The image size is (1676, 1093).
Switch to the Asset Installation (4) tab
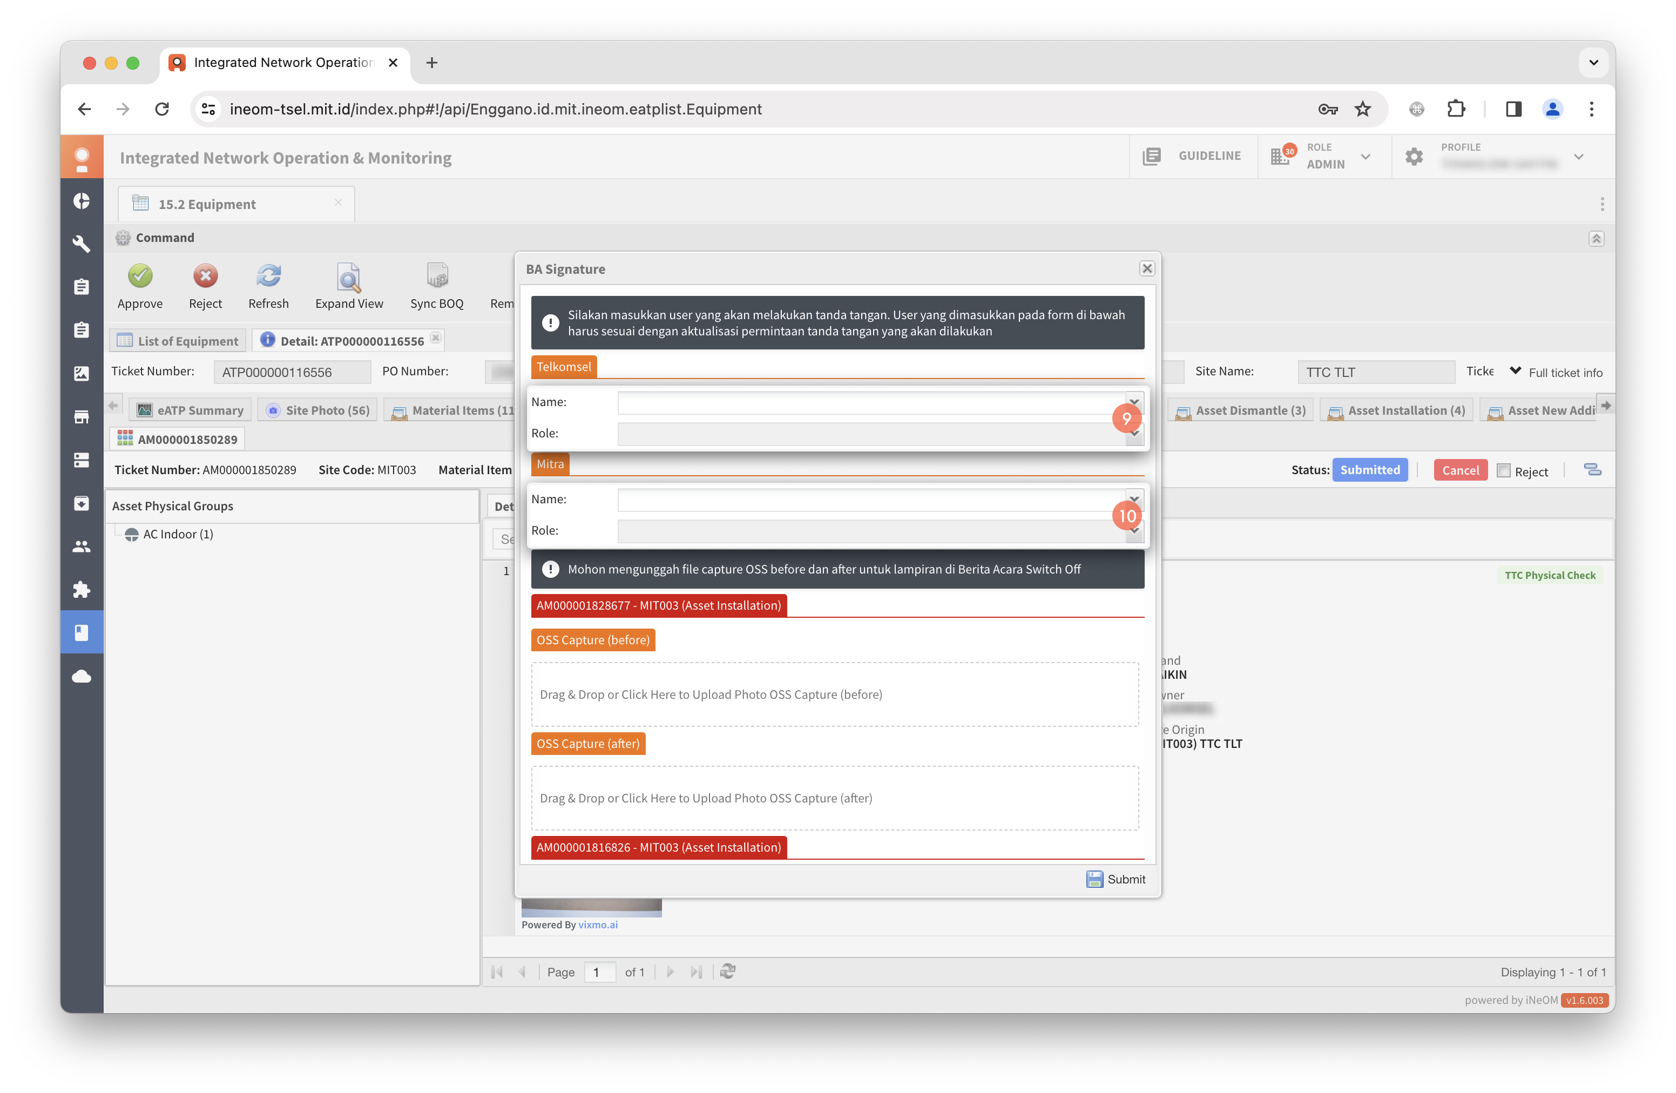(1396, 410)
